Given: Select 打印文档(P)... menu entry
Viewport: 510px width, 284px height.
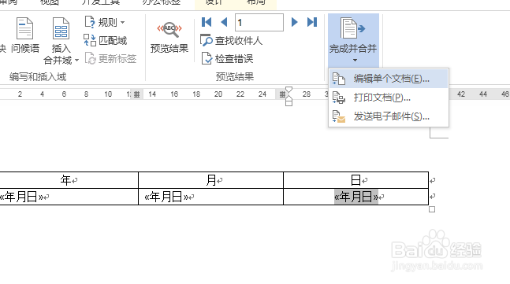Looking at the screenshot, I should click(389, 98).
